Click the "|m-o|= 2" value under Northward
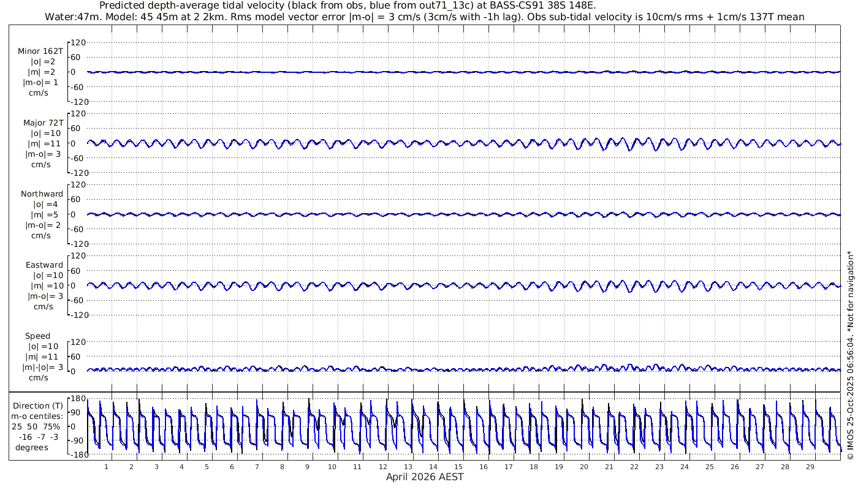The width and height of the screenshot is (858, 490). pyautogui.click(x=43, y=225)
